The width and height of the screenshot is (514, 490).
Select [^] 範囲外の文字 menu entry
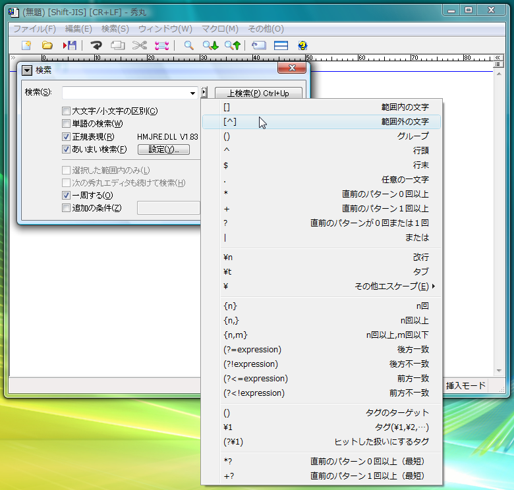[x=322, y=122]
